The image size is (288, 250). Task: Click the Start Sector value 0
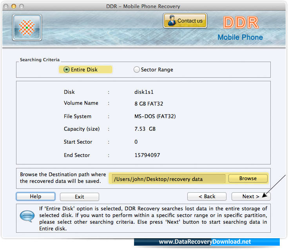pos(136,142)
